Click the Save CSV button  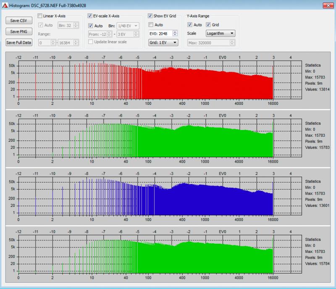coord(19,21)
